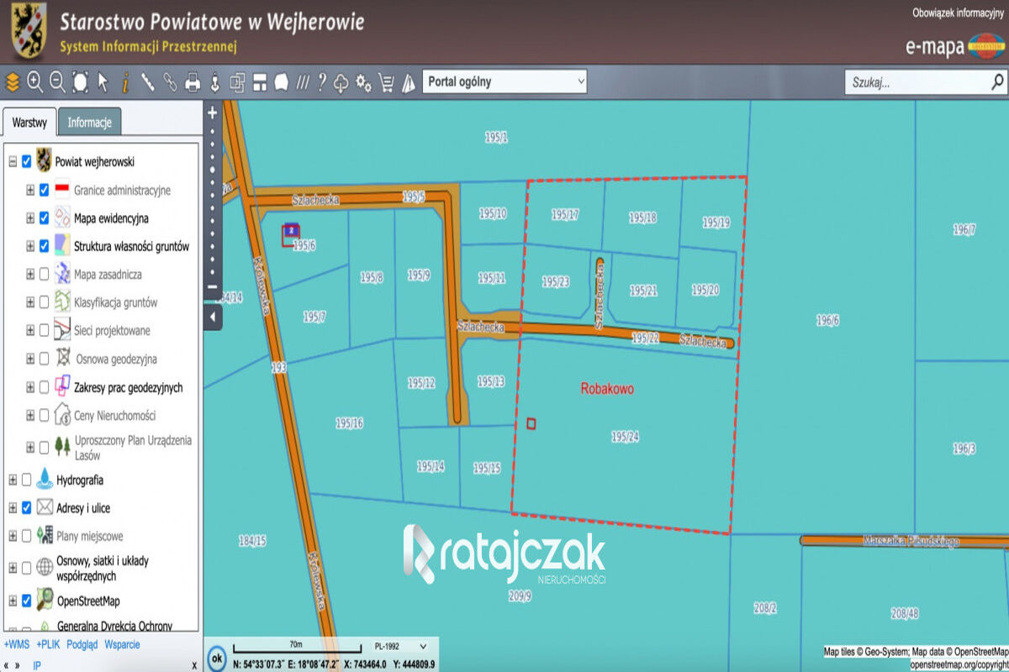Uncheck Struktura własności gruntów layer
Image resolution: width=1009 pixels, height=672 pixels.
pyautogui.click(x=44, y=246)
